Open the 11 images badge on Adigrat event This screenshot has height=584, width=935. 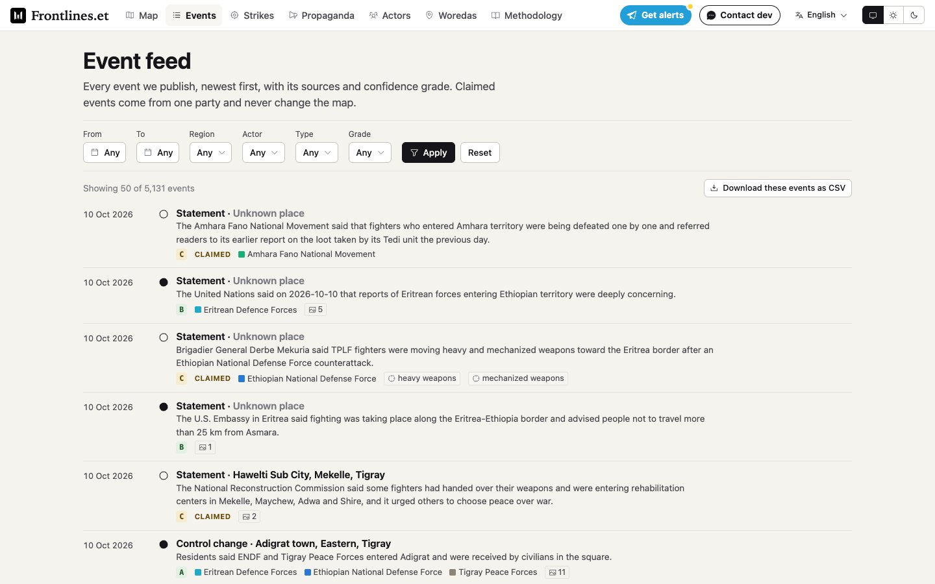tap(557, 572)
